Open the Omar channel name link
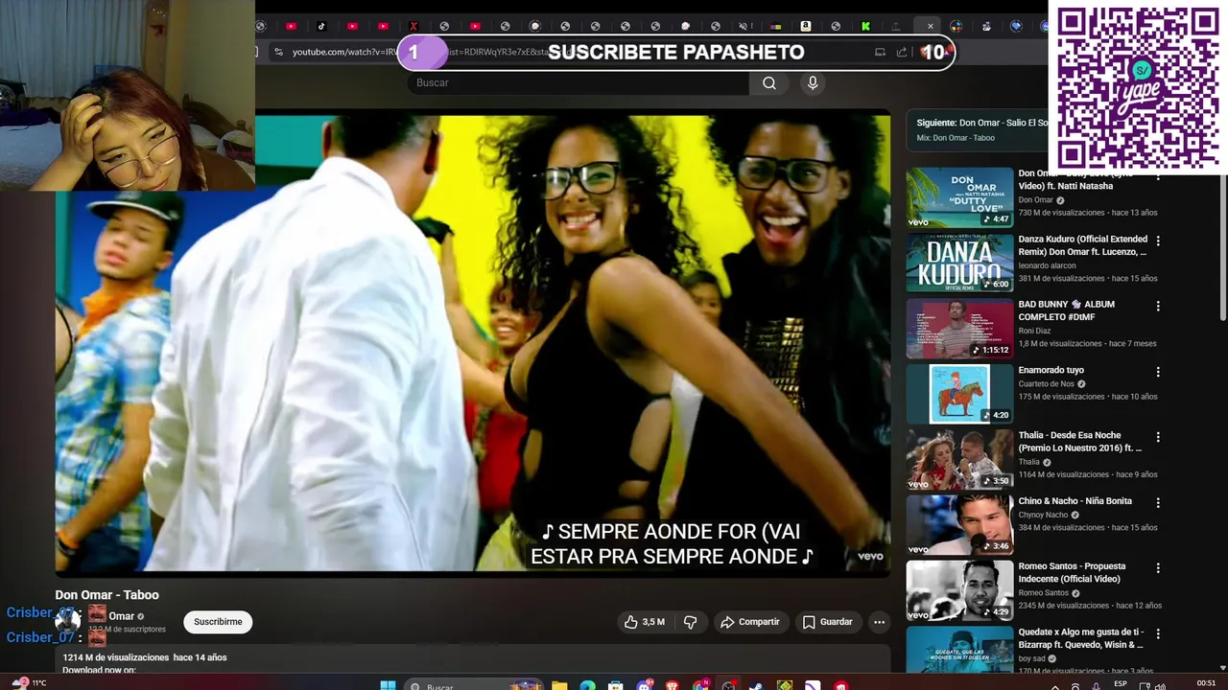 (x=122, y=616)
